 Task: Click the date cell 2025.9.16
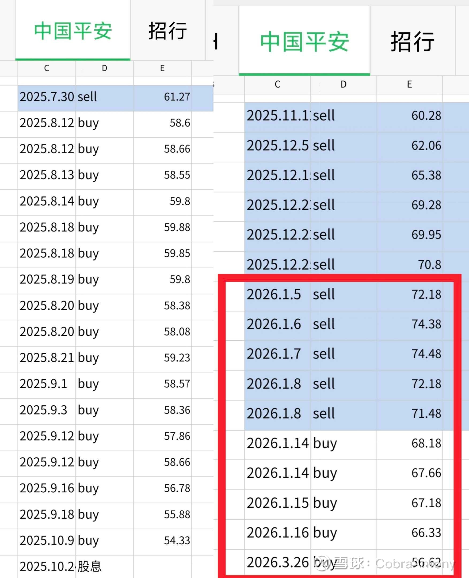click(x=47, y=490)
